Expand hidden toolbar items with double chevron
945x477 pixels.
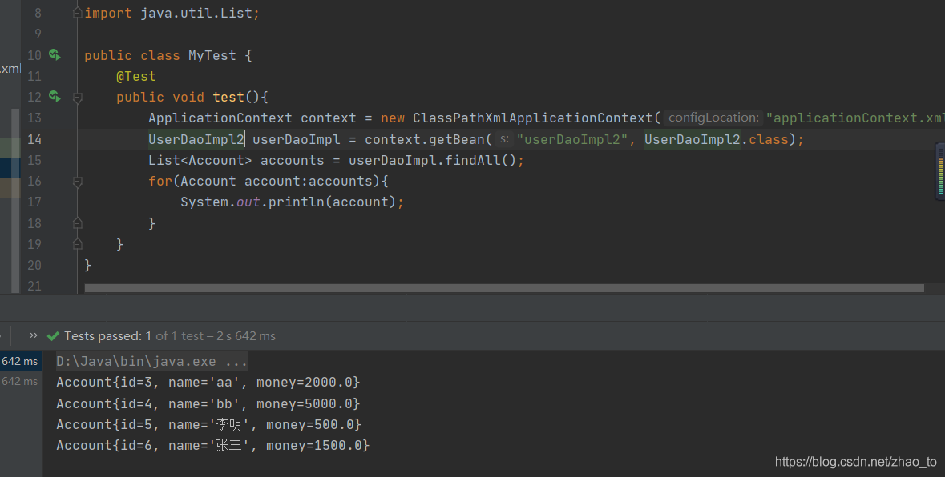point(33,335)
